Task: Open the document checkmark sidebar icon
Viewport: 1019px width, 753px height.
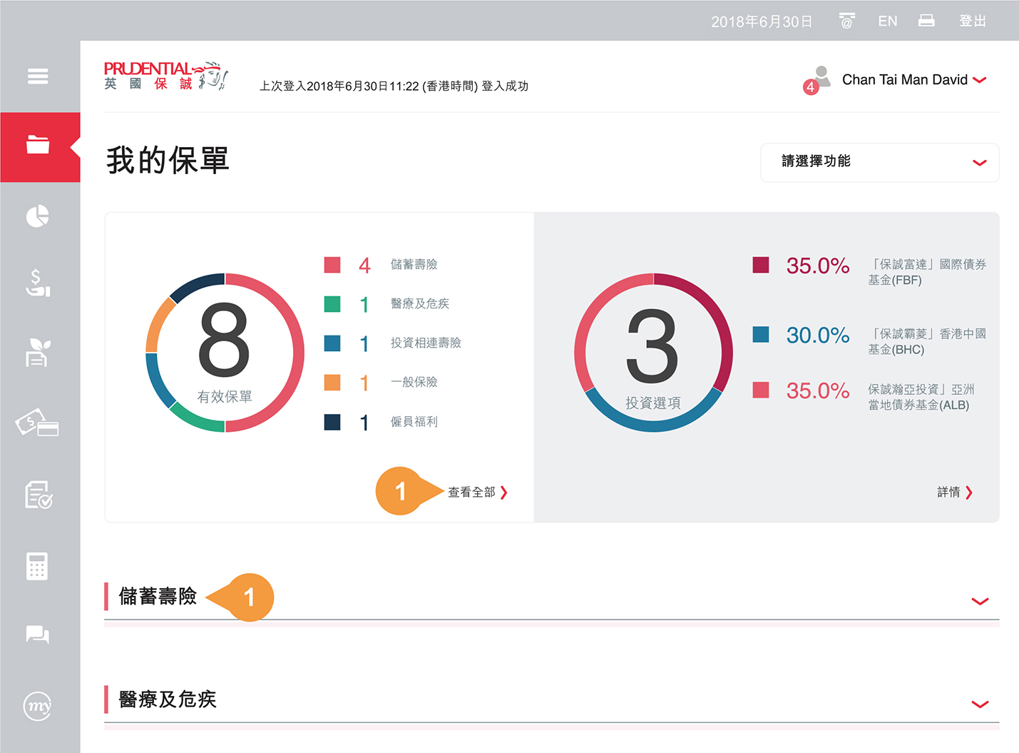Action: [38, 494]
